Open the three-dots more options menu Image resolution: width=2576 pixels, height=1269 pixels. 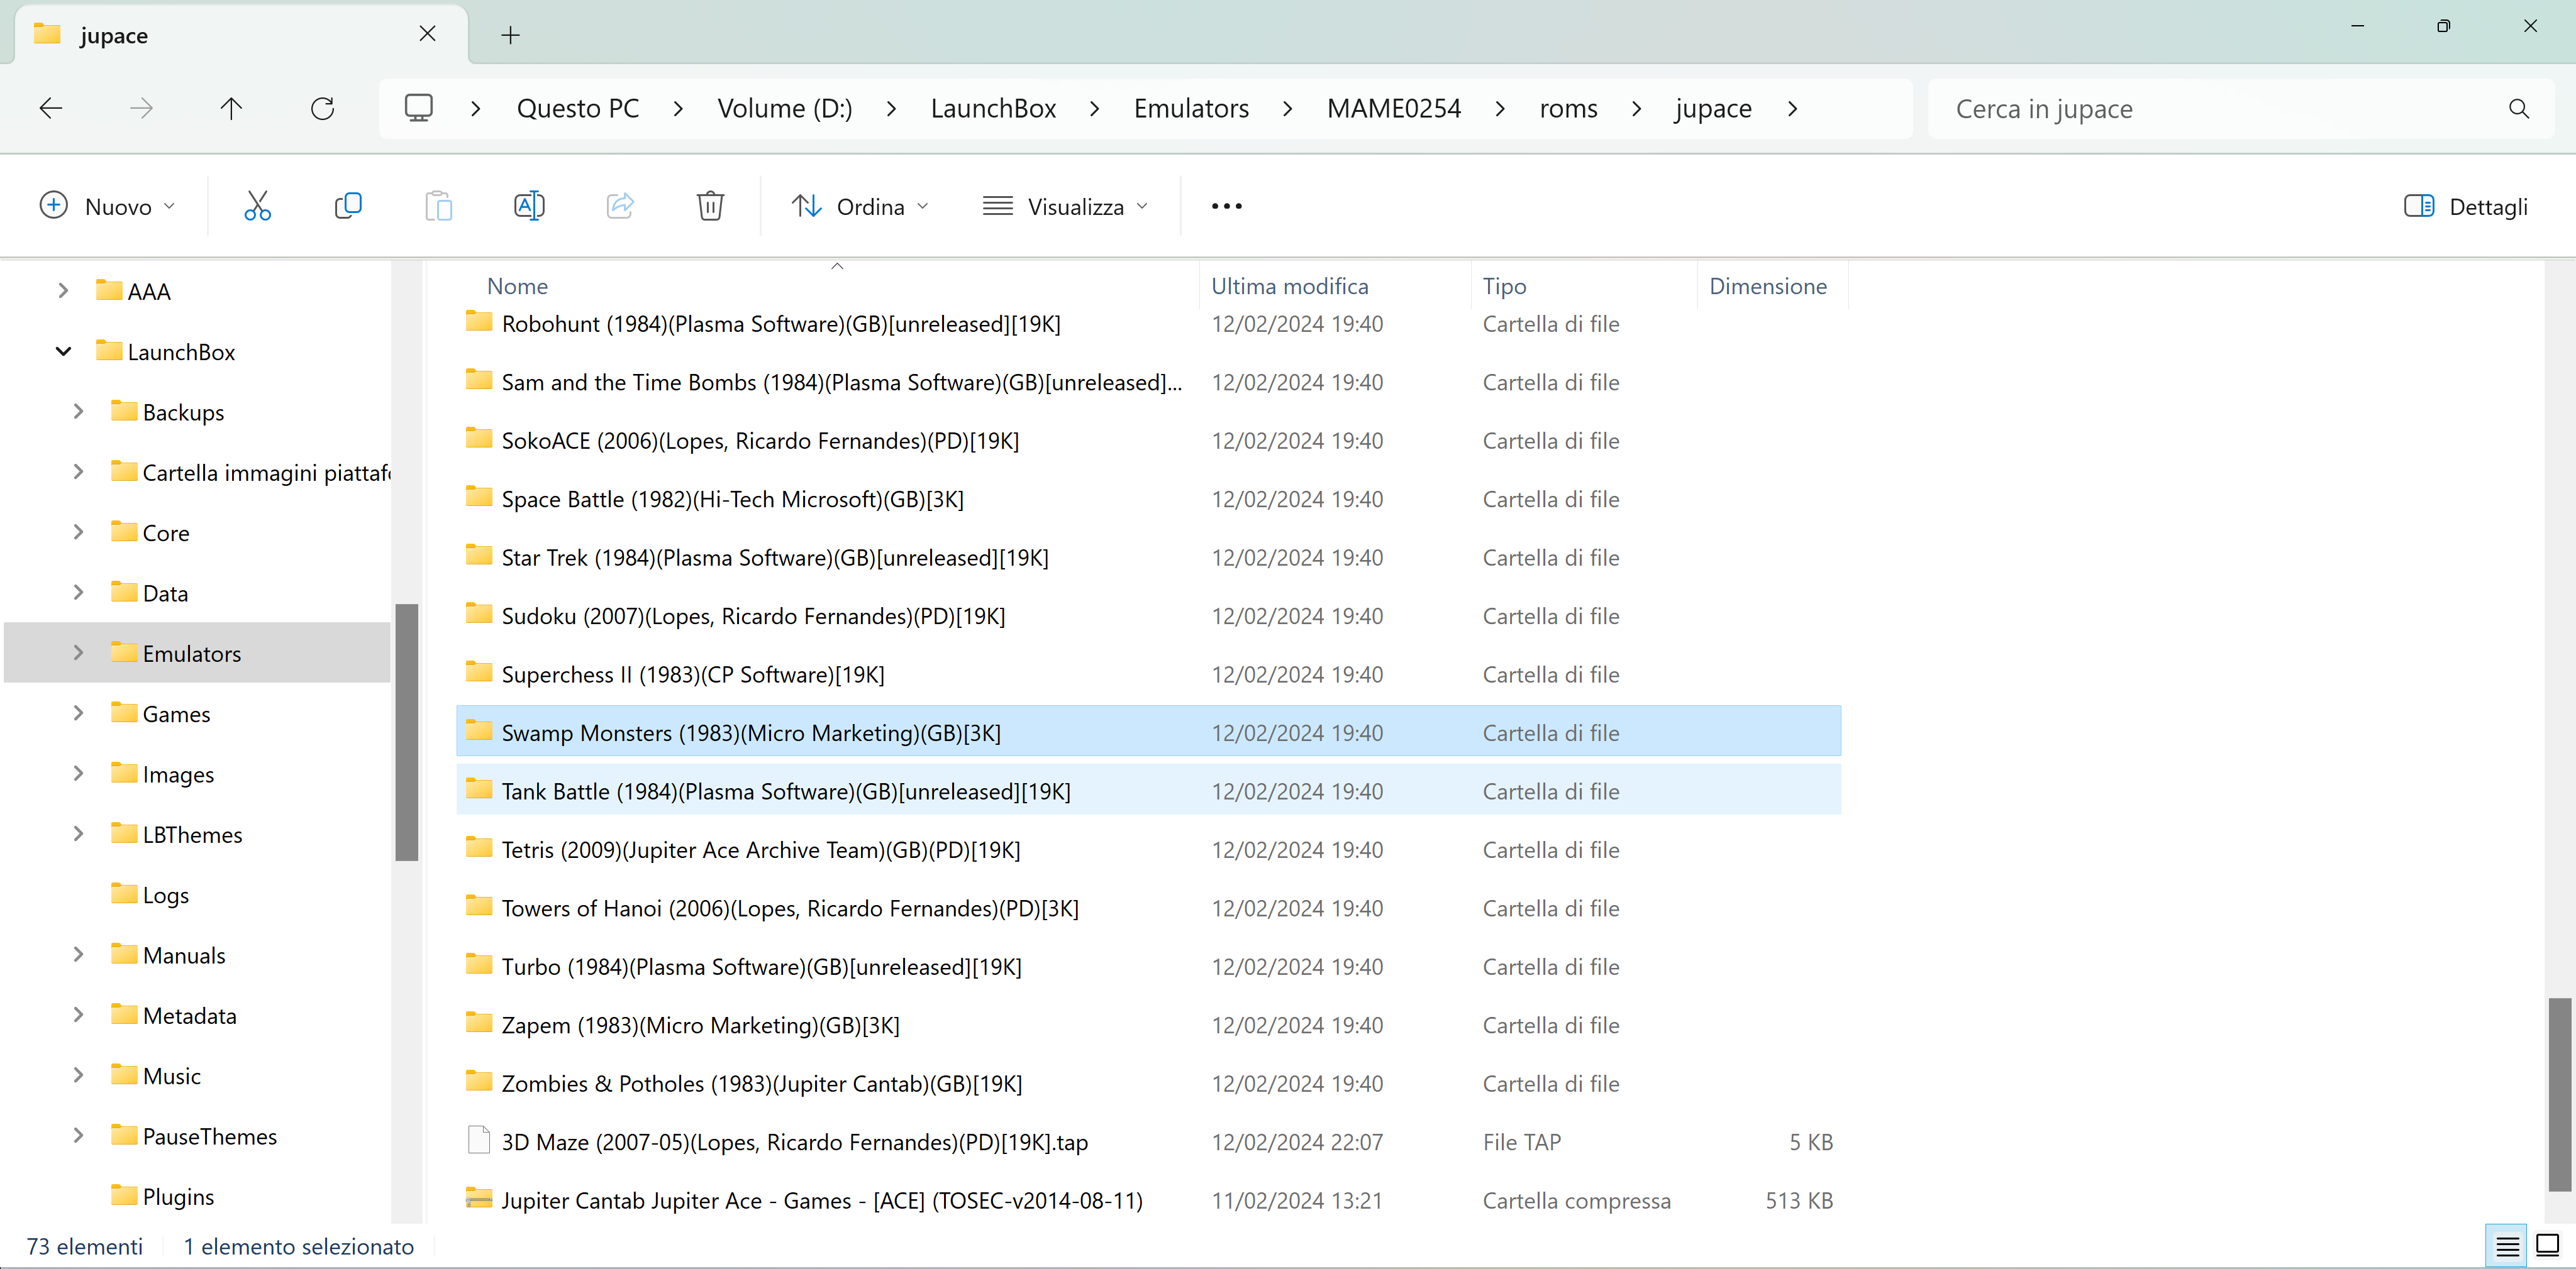point(1226,206)
